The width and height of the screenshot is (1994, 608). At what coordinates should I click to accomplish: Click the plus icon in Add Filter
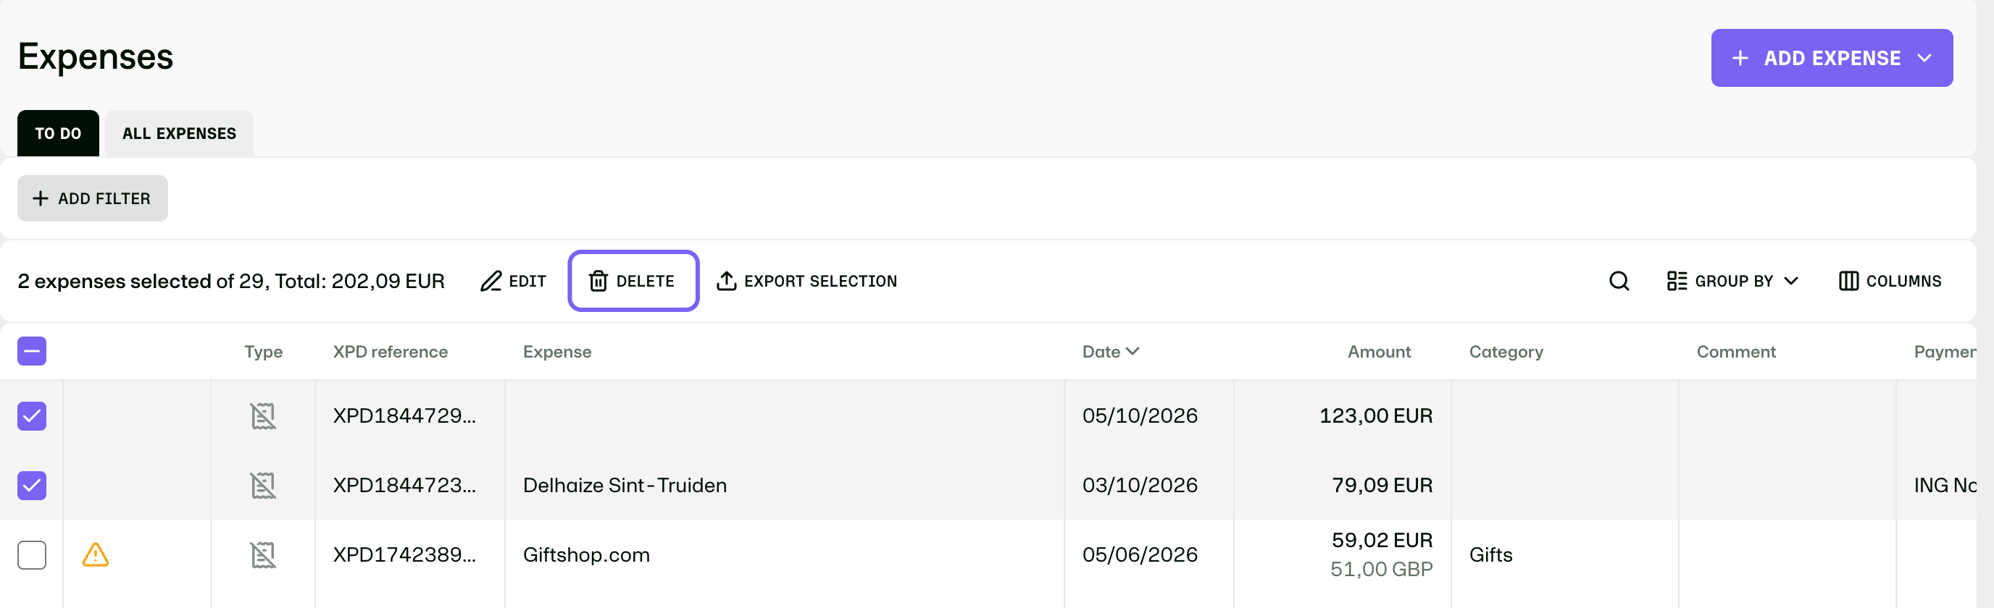tap(41, 199)
